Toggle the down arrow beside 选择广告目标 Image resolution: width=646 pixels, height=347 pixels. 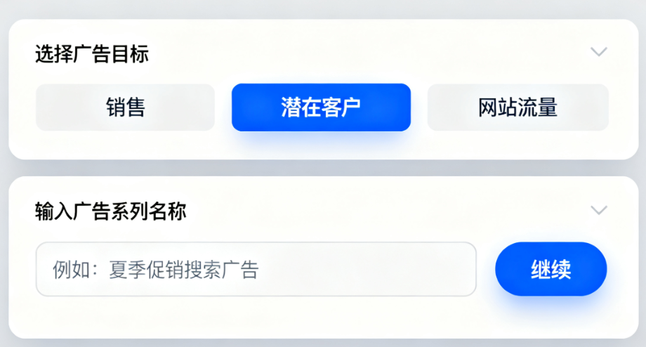coord(599,52)
